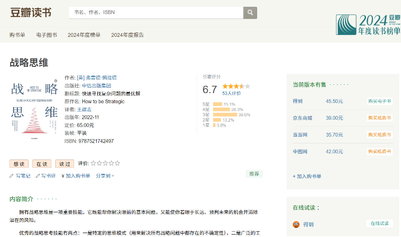401x237 pixels.
Task: Click the green 推荐 button
Action: (254, 174)
